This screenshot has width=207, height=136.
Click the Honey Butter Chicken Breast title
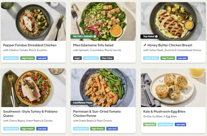[x=170, y=45]
